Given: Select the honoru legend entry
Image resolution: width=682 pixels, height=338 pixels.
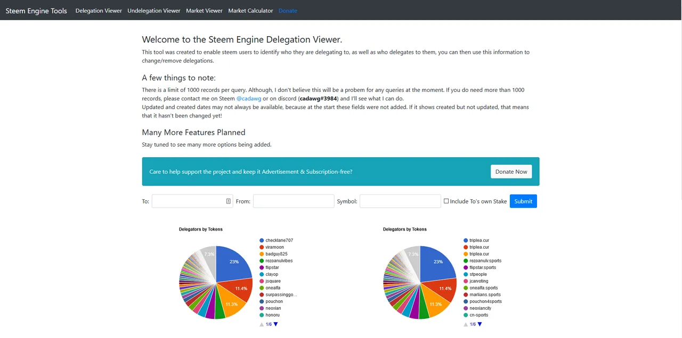Looking at the screenshot, I should (x=269, y=315).
